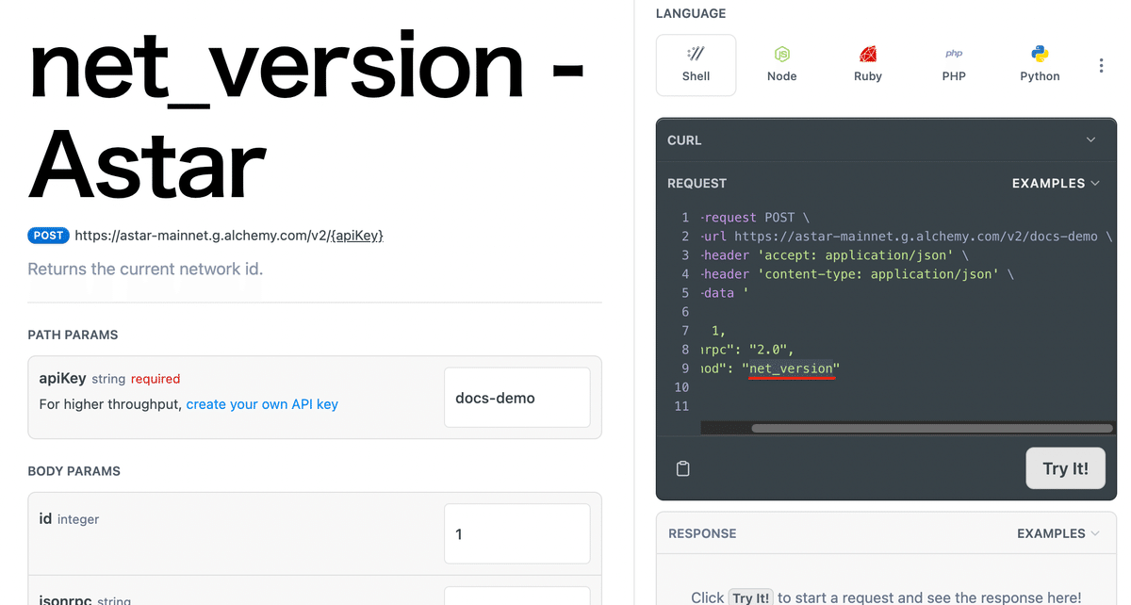Click the 'Returns the current network id.' description

pyautogui.click(x=145, y=269)
